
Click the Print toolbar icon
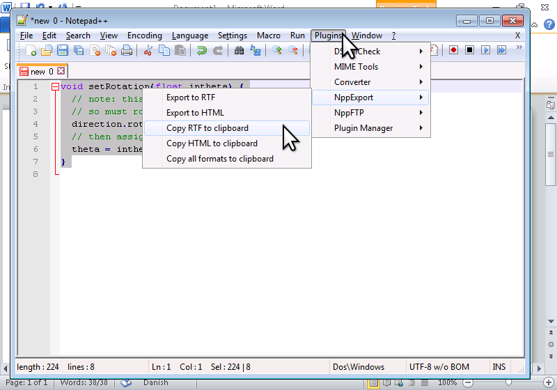click(127, 50)
